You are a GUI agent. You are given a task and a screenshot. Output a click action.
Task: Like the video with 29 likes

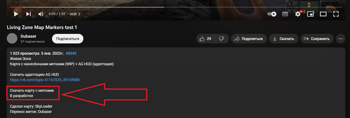pyautogui.click(x=206, y=39)
